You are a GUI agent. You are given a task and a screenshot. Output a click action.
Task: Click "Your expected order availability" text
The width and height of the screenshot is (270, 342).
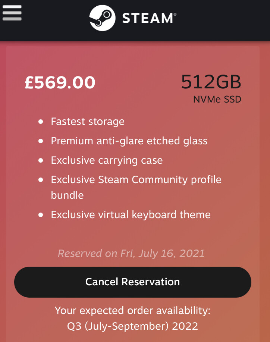[133, 310]
